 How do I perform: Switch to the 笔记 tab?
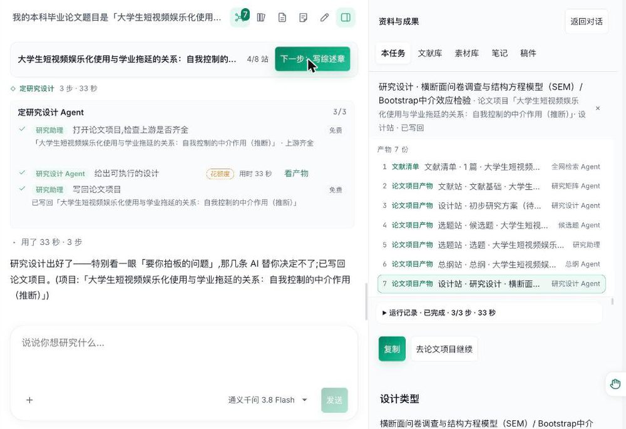(x=500, y=53)
